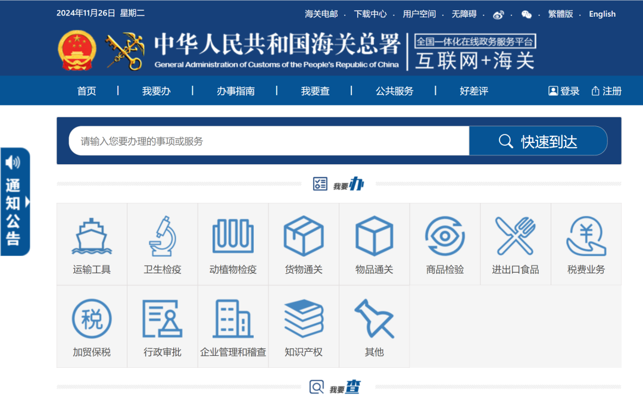Switch to 繁體版 traditional Chinese
Screen dimensions: 643x403
pos(561,14)
